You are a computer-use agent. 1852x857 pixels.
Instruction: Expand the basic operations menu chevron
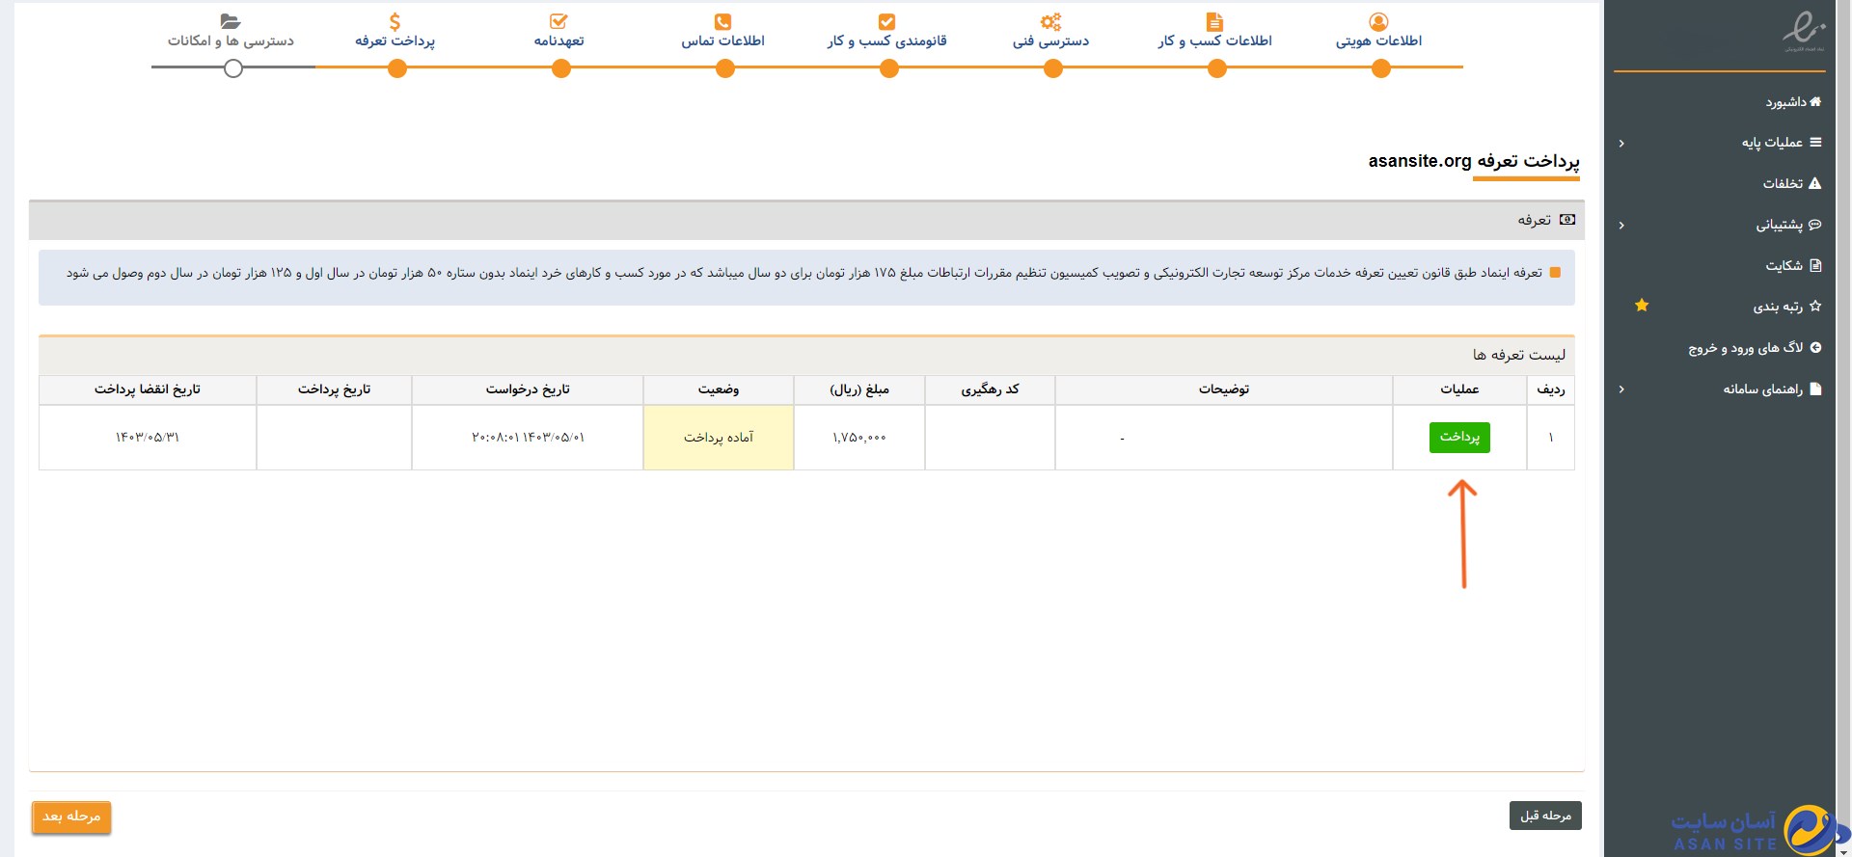point(1621,144)
